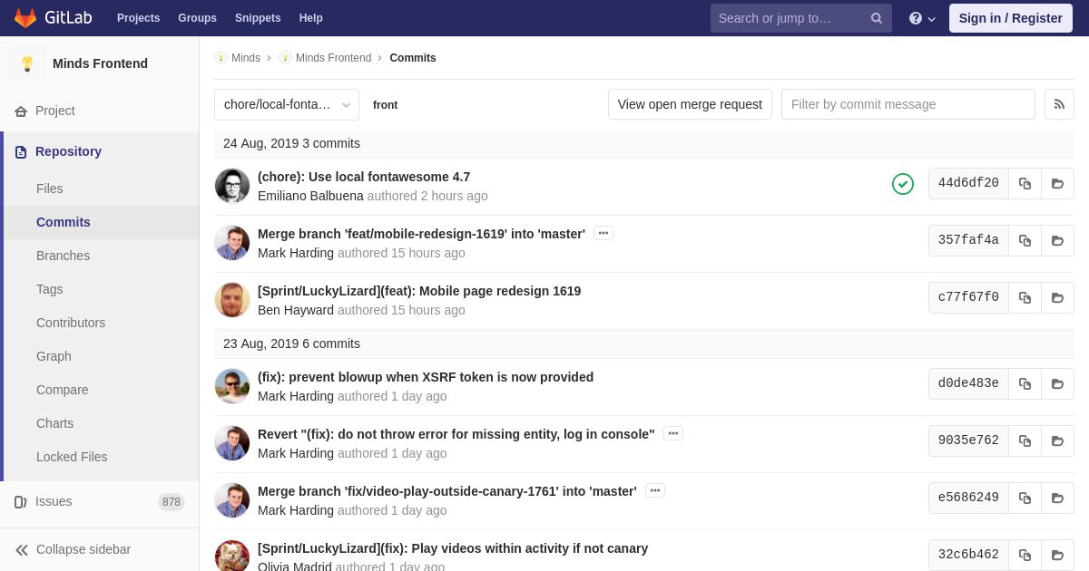Open '[Sprint/LuckyLizard](feat): Mobile page redesign 1619' commit

click(419, 291)
